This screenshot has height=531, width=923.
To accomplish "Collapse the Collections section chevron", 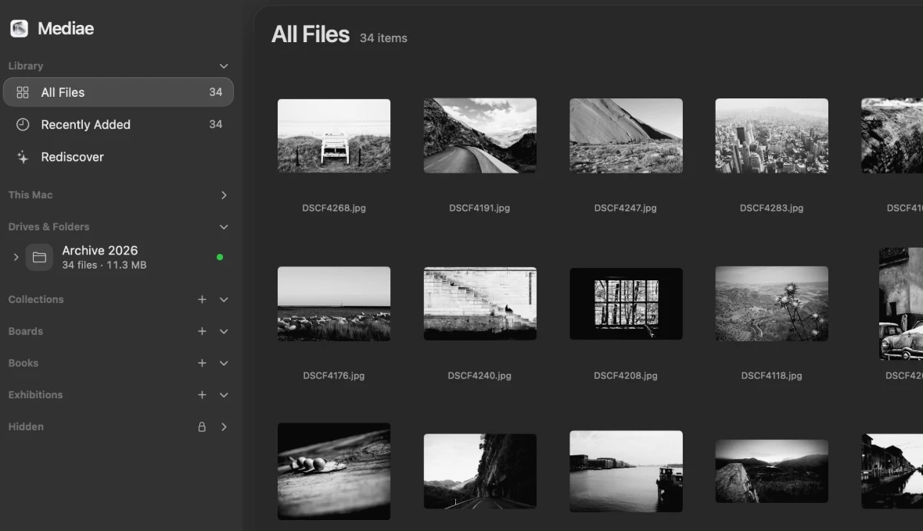I will pos(224,300).
